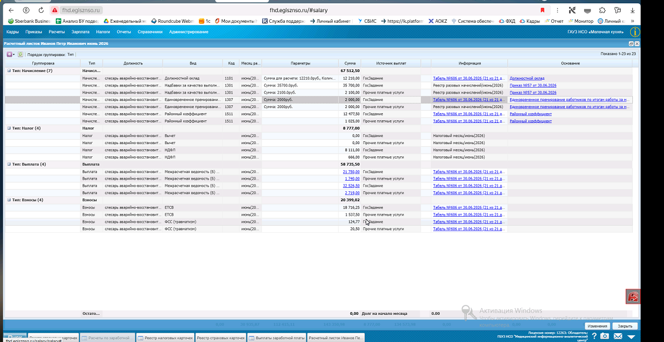Click the red bookmark icon in address bar
This screenshot has width=664, height=342.
pos(542,10)
